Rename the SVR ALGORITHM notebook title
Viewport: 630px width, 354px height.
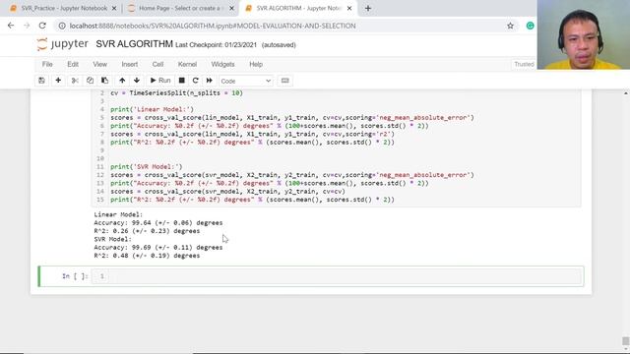[x=134, y=44]
